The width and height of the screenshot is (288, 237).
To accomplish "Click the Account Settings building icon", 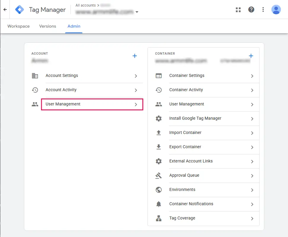I will [35, 76].
